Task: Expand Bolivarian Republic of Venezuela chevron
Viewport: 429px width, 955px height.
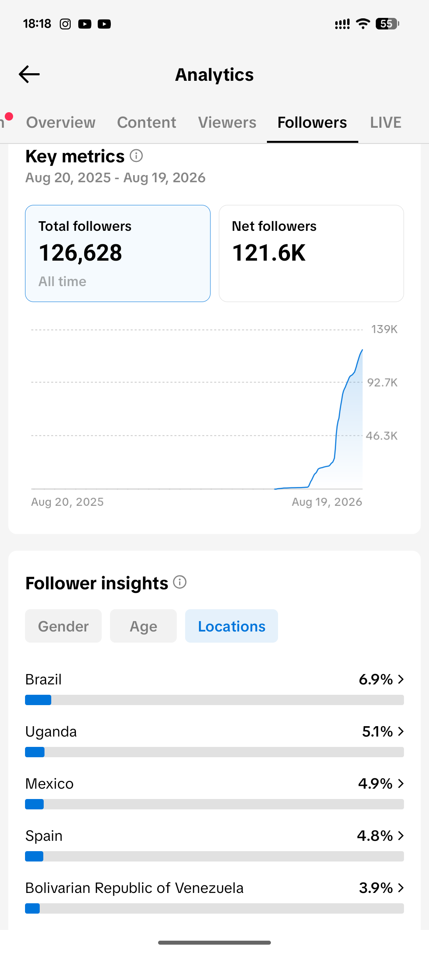Action: 401,888
